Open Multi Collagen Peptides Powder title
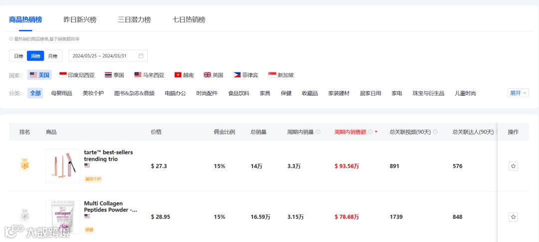 (x=111, y=207)
